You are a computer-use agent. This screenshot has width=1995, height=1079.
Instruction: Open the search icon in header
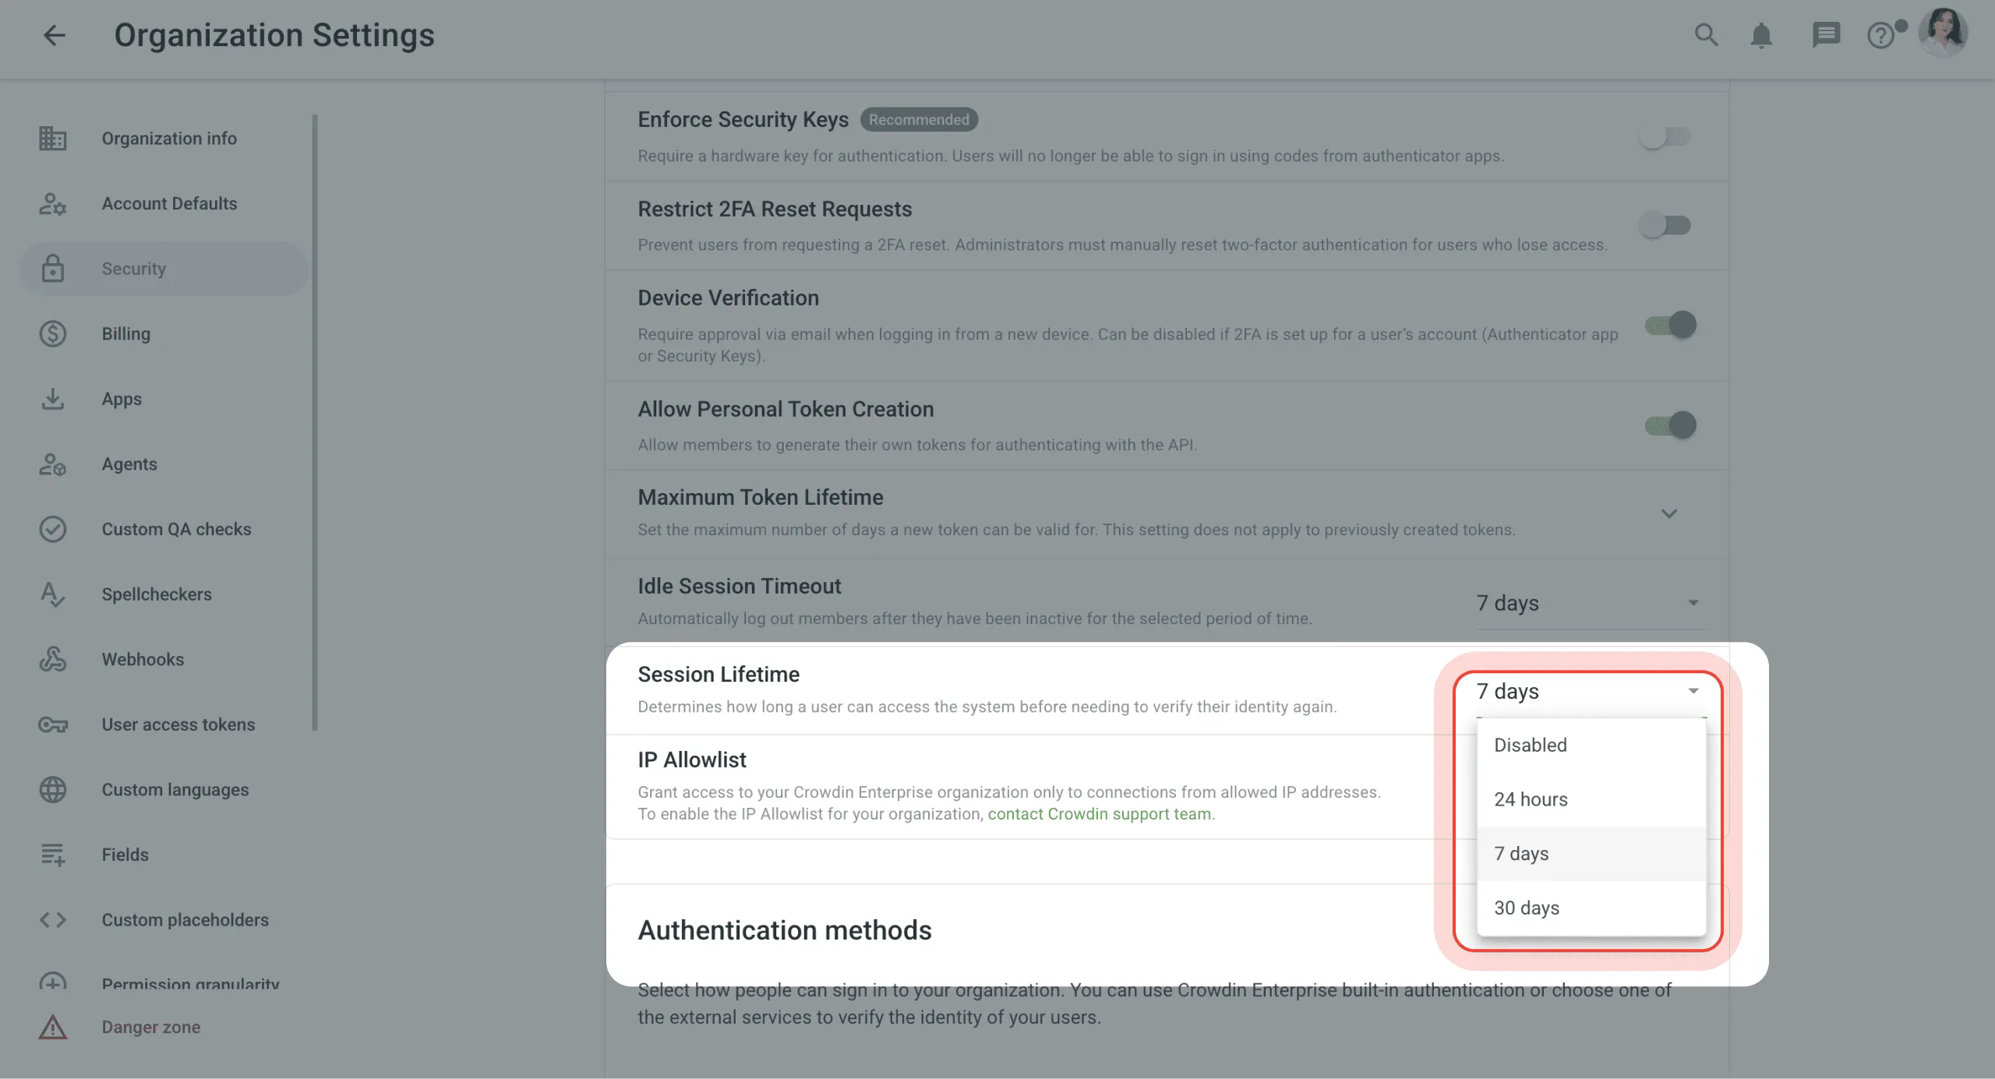click(1706, 35)
